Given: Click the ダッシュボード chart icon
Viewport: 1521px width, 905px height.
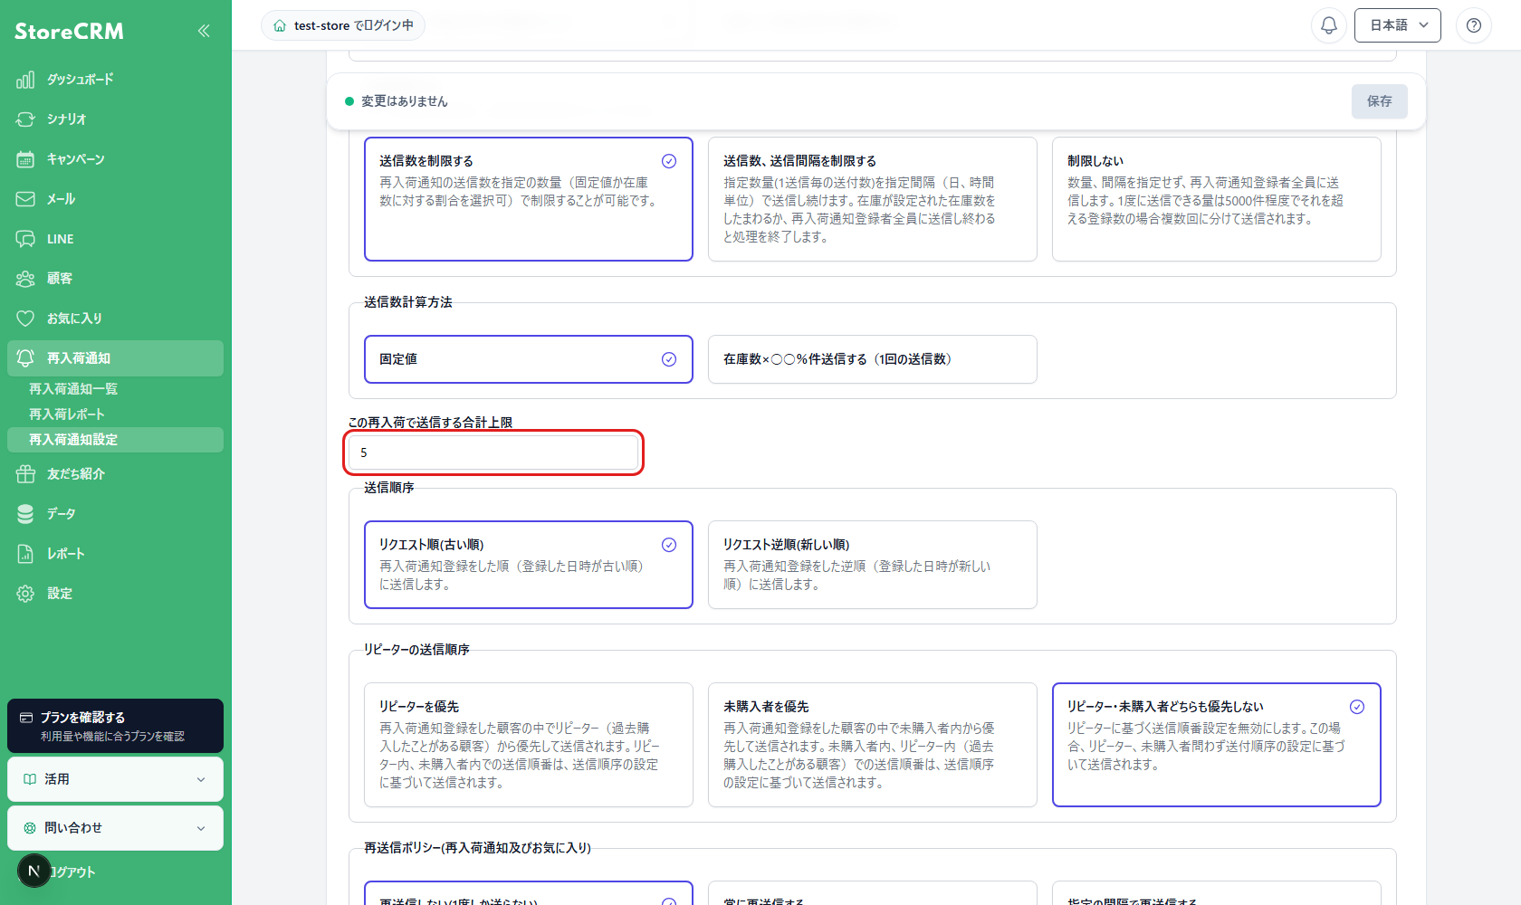Looking at the screenshot, I should (x=25, y=80).
